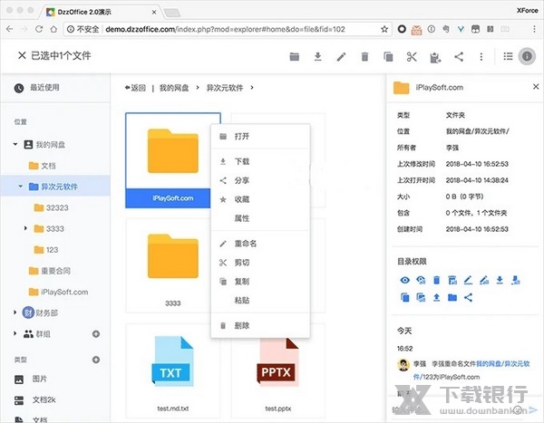Click the download permission icon

(x=500, y=280)
